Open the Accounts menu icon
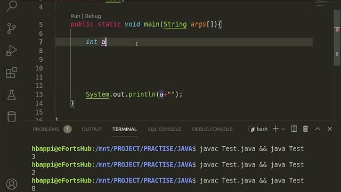The height and width of the screenshot is (192, 341). point(12,184)
